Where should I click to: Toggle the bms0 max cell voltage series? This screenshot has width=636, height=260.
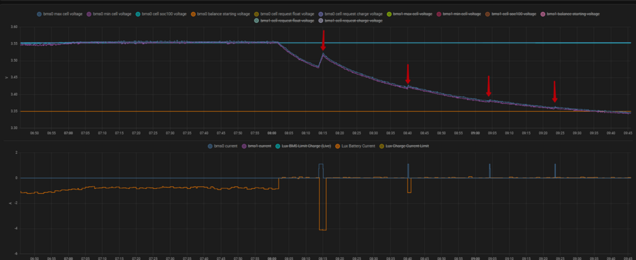pyautogui.click(x=62, y=13)
